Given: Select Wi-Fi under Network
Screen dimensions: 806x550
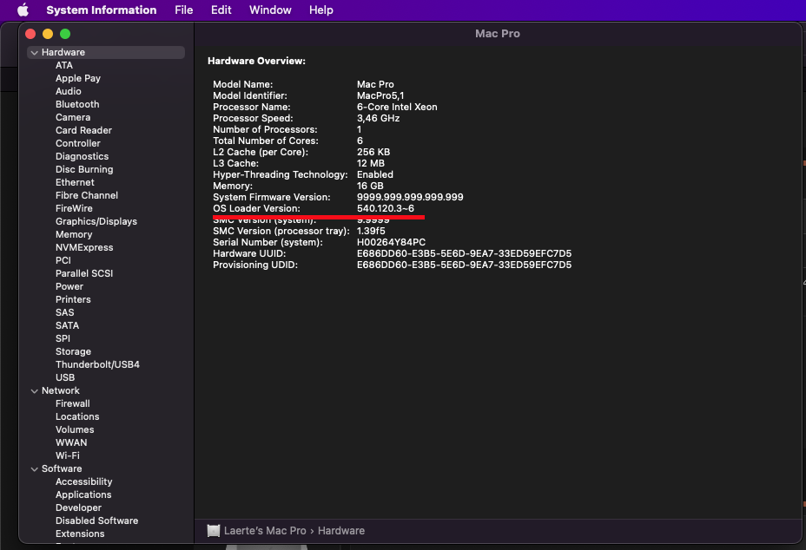Looking at the screenshot, I should click(68, 455).
